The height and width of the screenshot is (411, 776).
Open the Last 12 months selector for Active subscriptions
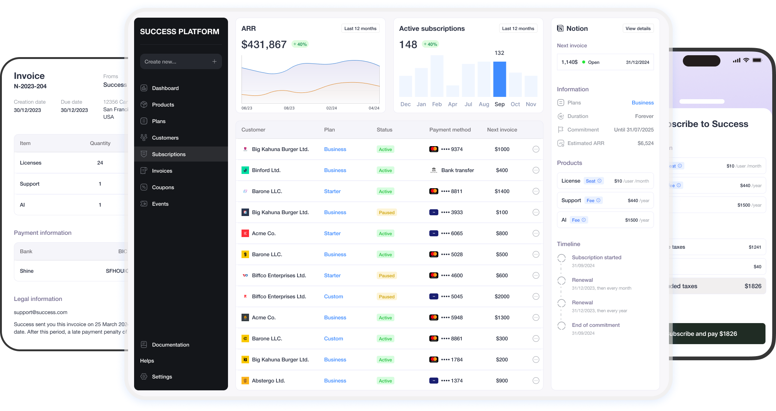coord(518,28)
